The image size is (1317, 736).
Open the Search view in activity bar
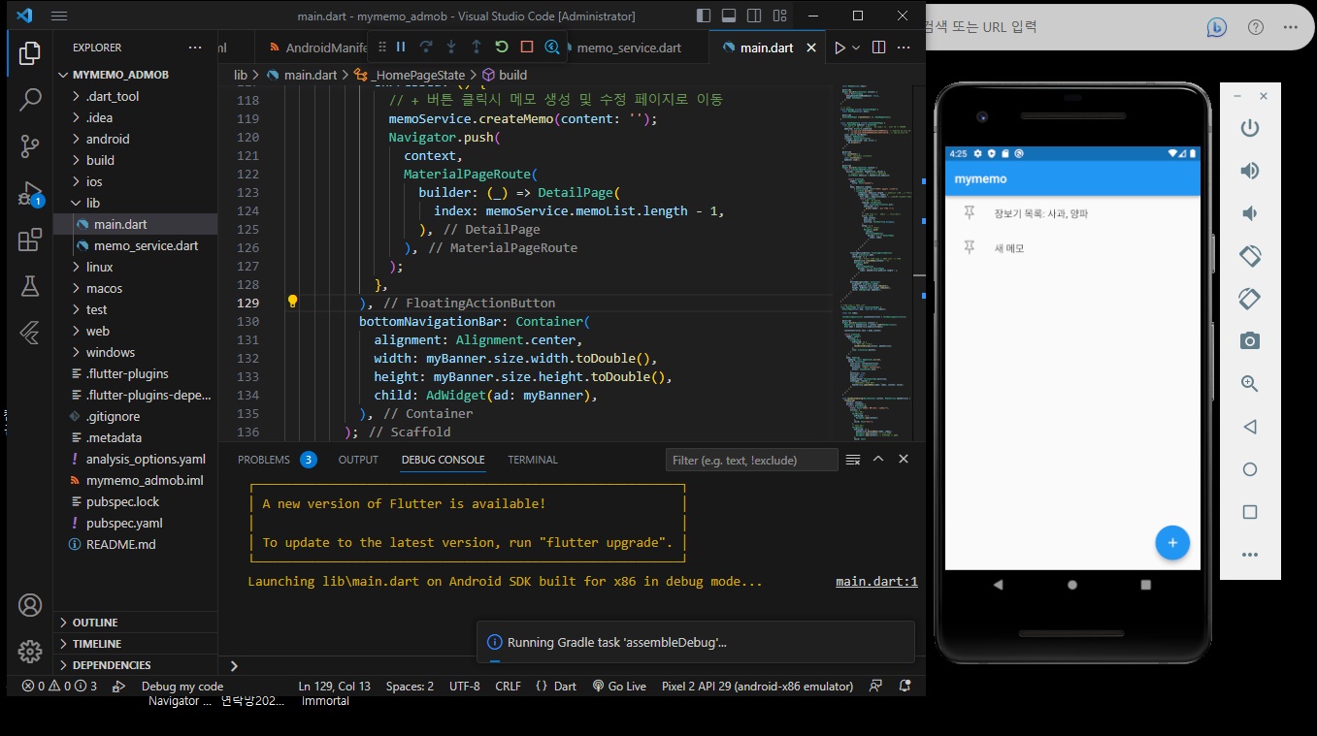(30, 100)
